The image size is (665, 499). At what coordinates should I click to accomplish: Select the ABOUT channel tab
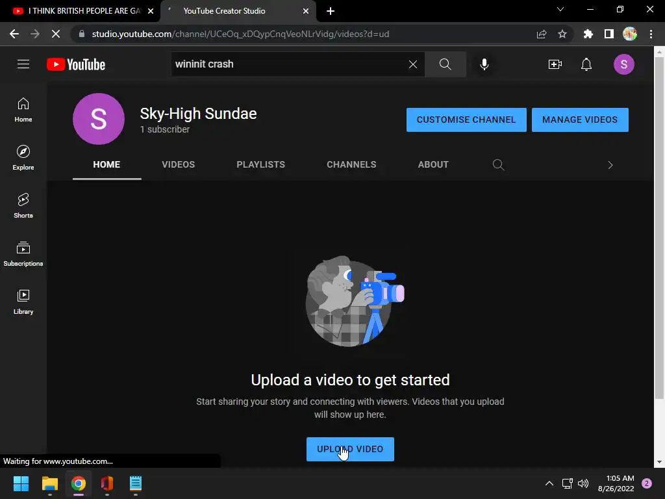(433, 164)
